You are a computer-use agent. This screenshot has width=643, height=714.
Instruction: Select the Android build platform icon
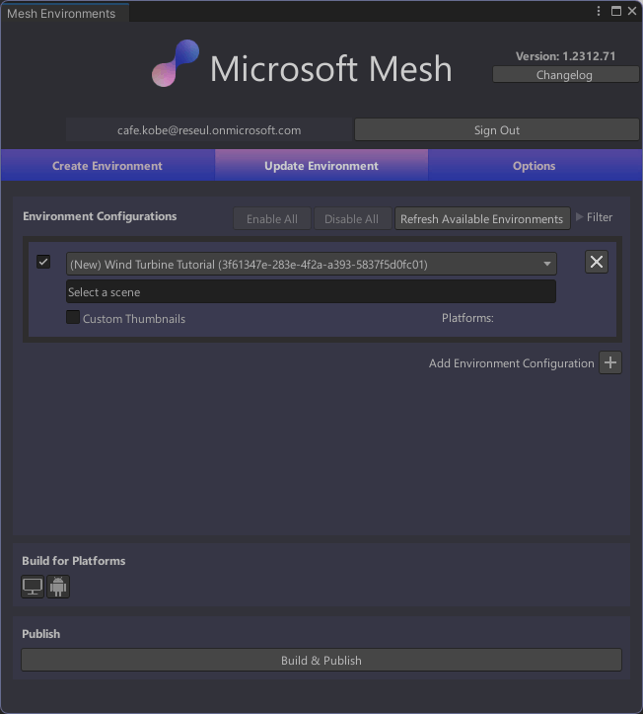58,586
